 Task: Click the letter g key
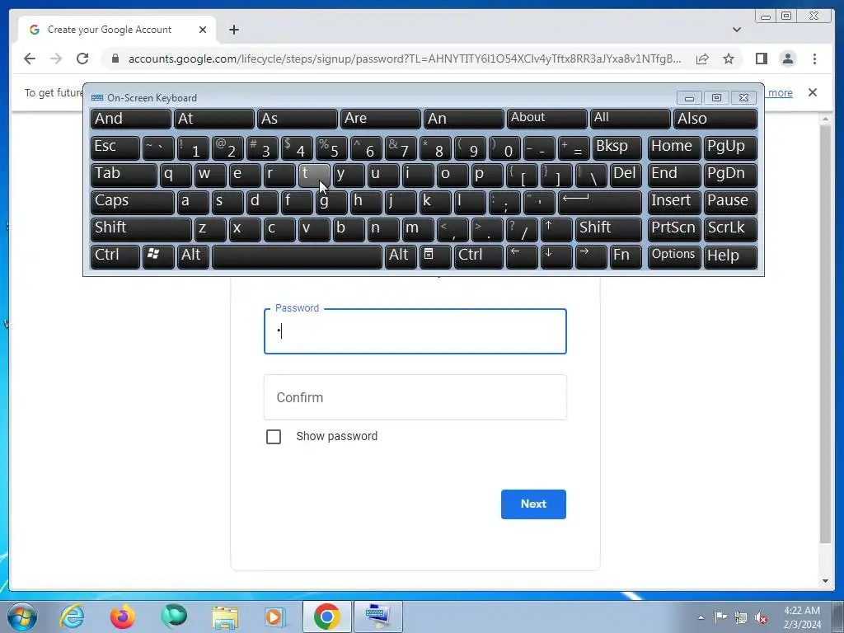[331, 202]
